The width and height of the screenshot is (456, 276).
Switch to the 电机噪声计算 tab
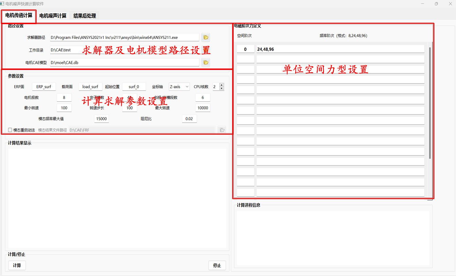pos(53,16)
